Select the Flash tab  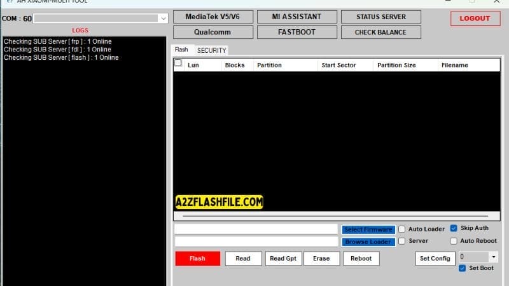pos(181,50)
